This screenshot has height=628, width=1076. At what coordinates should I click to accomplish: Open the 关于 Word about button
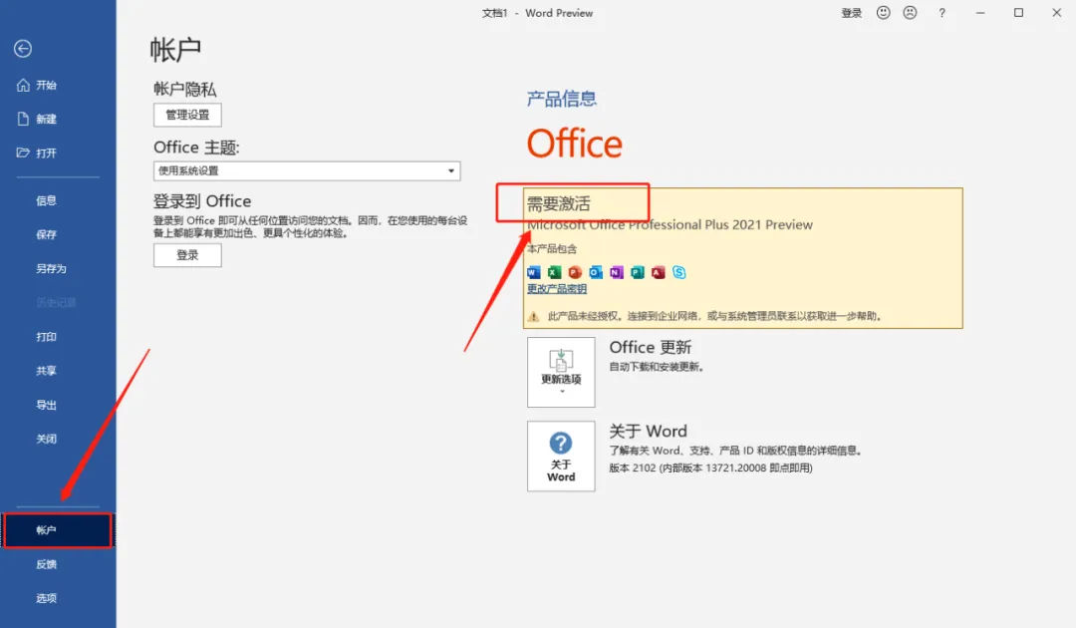point(561,457)
